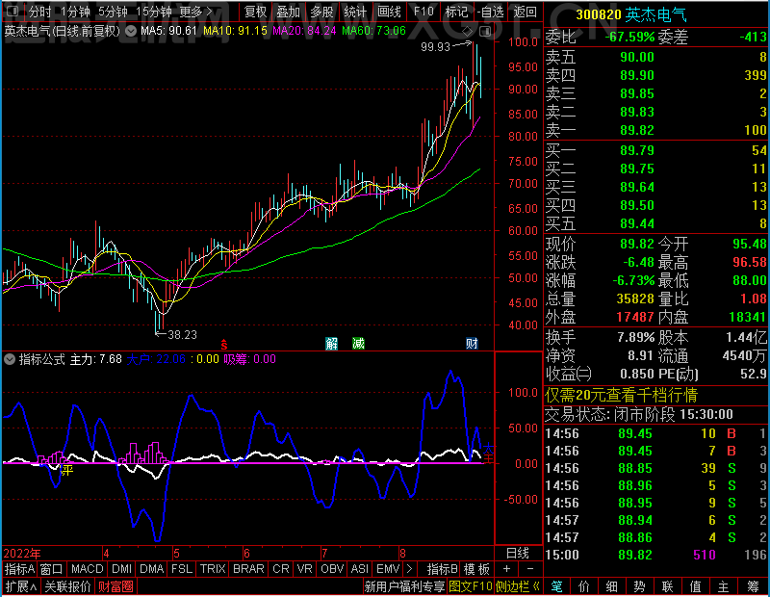Open the 新用户福利专享 link

pos(404,586)
